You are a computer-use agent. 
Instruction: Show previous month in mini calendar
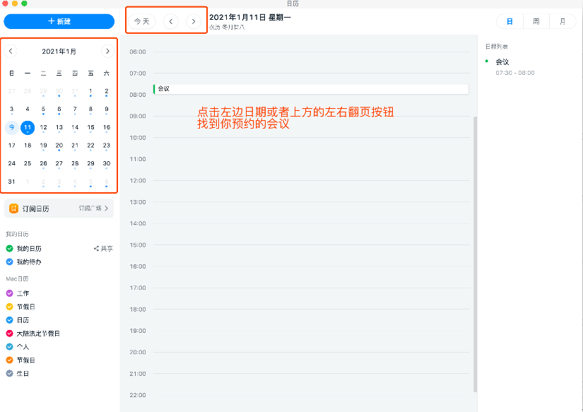(11, 52)
